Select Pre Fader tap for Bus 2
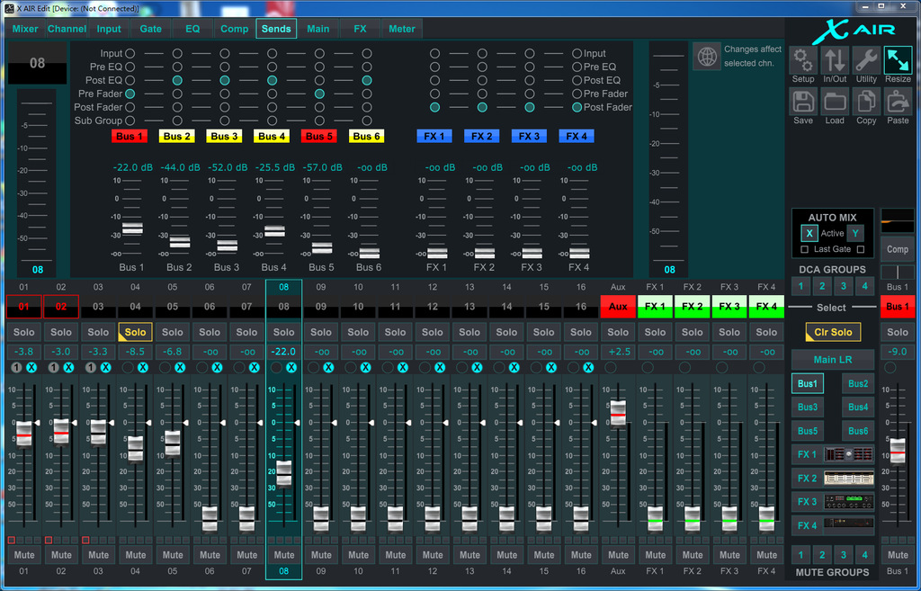Screen dimensions: 921x591 click(x=177, y=94)
